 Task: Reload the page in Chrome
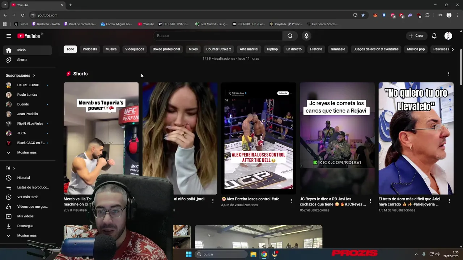pyautogui.click(x=22, y=15)
